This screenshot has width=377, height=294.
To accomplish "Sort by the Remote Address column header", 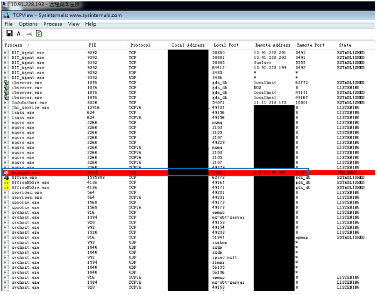I will point(274,45).
